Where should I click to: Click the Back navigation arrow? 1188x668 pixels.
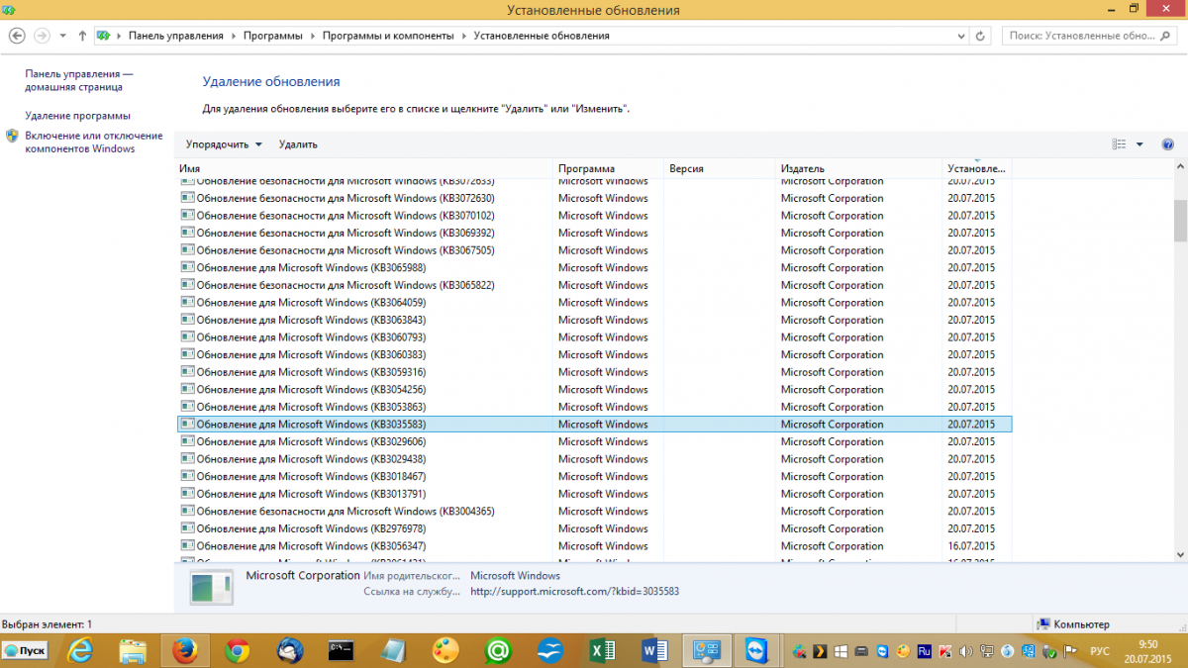click(x=17, y=36)
